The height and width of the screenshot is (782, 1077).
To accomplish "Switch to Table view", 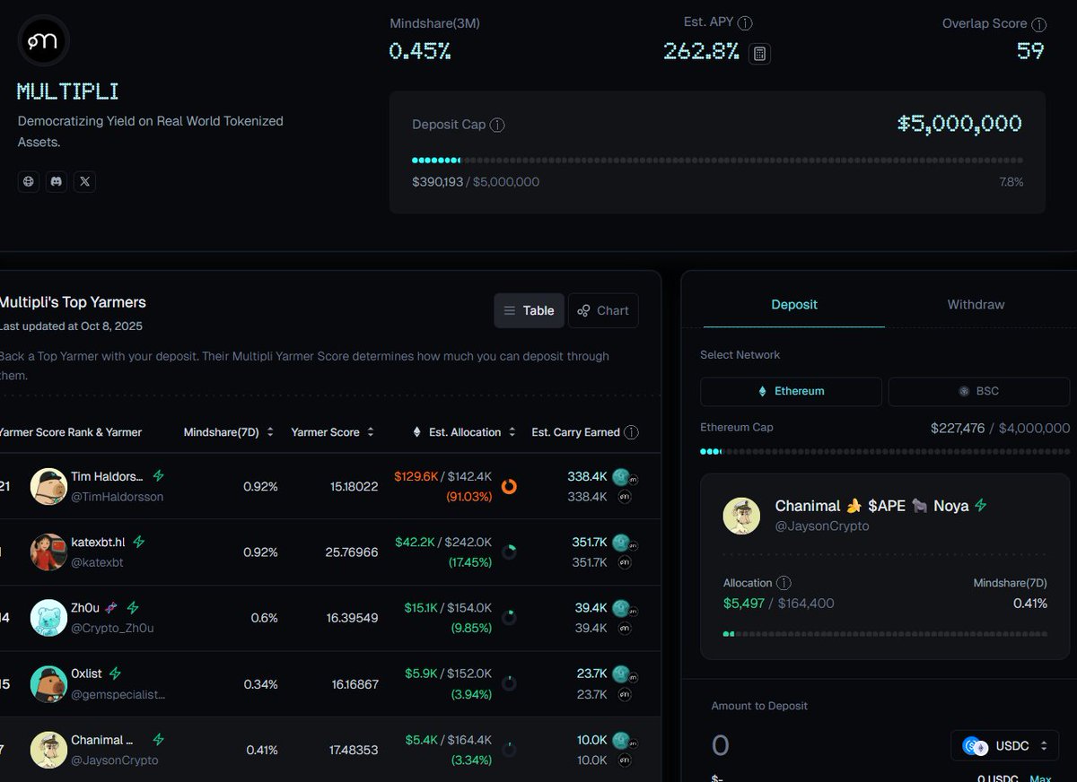I will click(530, 310).
